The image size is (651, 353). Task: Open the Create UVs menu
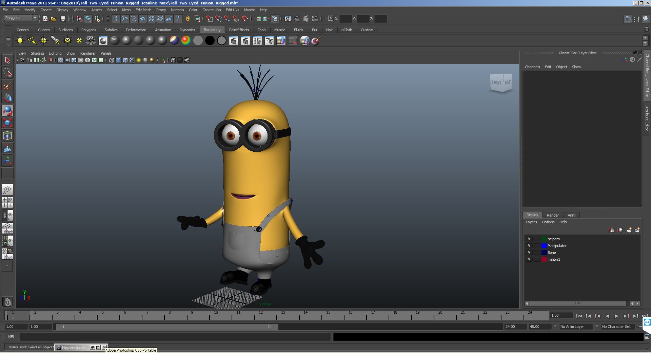point(212,10)
